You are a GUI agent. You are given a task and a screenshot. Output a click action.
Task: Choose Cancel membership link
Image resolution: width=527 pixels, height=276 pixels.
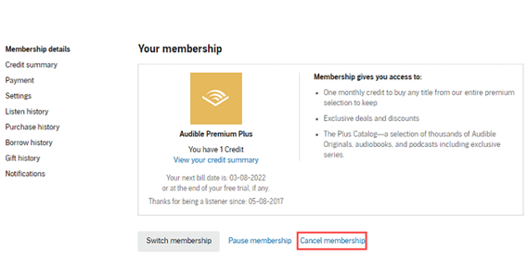click(332, 241)
